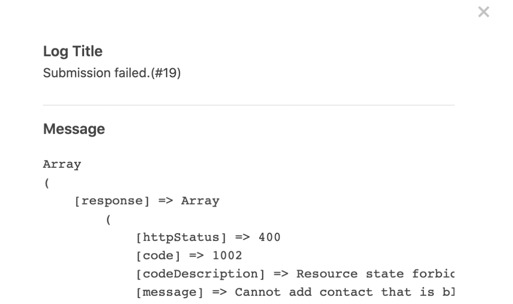Click the 'Array' value after [response]
This screenshot has height=304, width=513.
coord(200,201)
